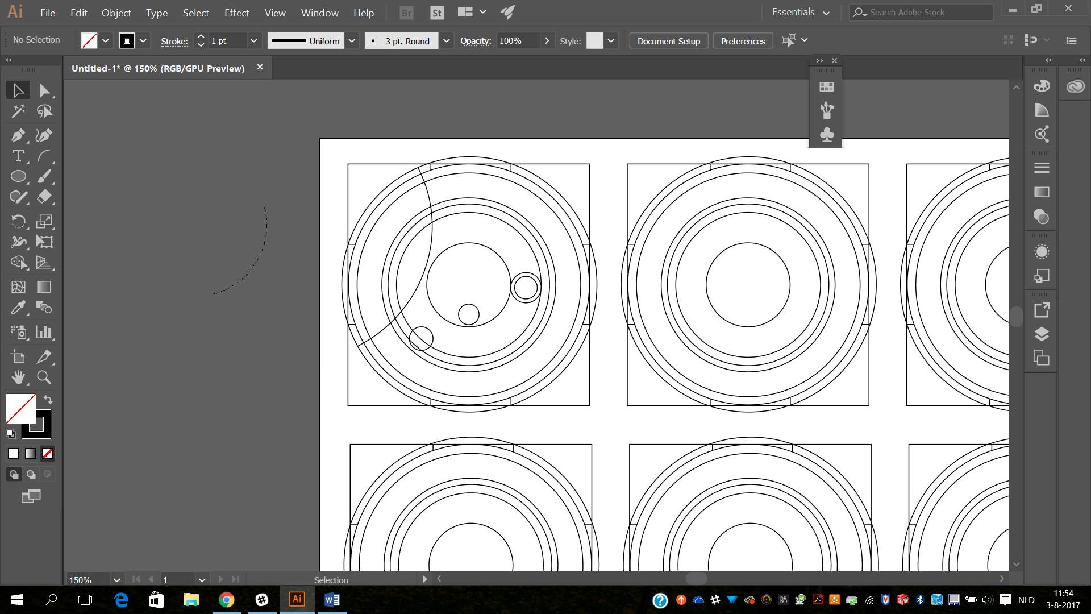Open the Effect menu

[236, 13]
